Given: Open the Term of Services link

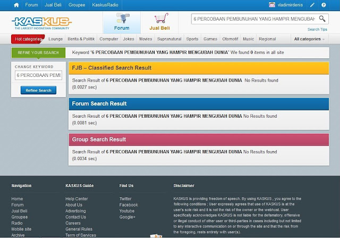Looking at the screenshot, I should point(81,235).
